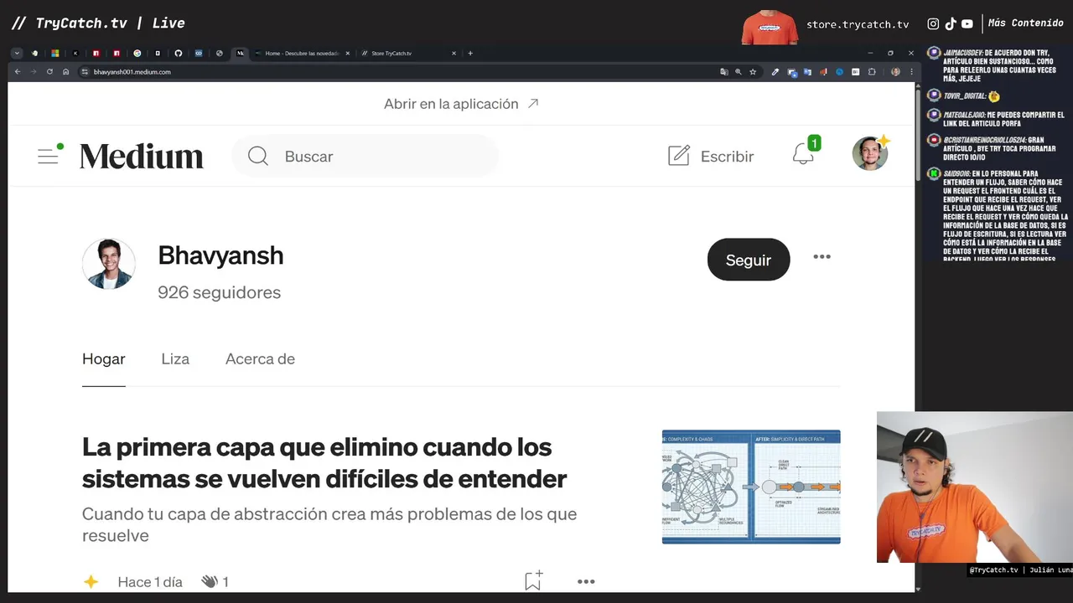Click the Más Contenido label
1073x603 pixels.
click(x=1026, y=23)
